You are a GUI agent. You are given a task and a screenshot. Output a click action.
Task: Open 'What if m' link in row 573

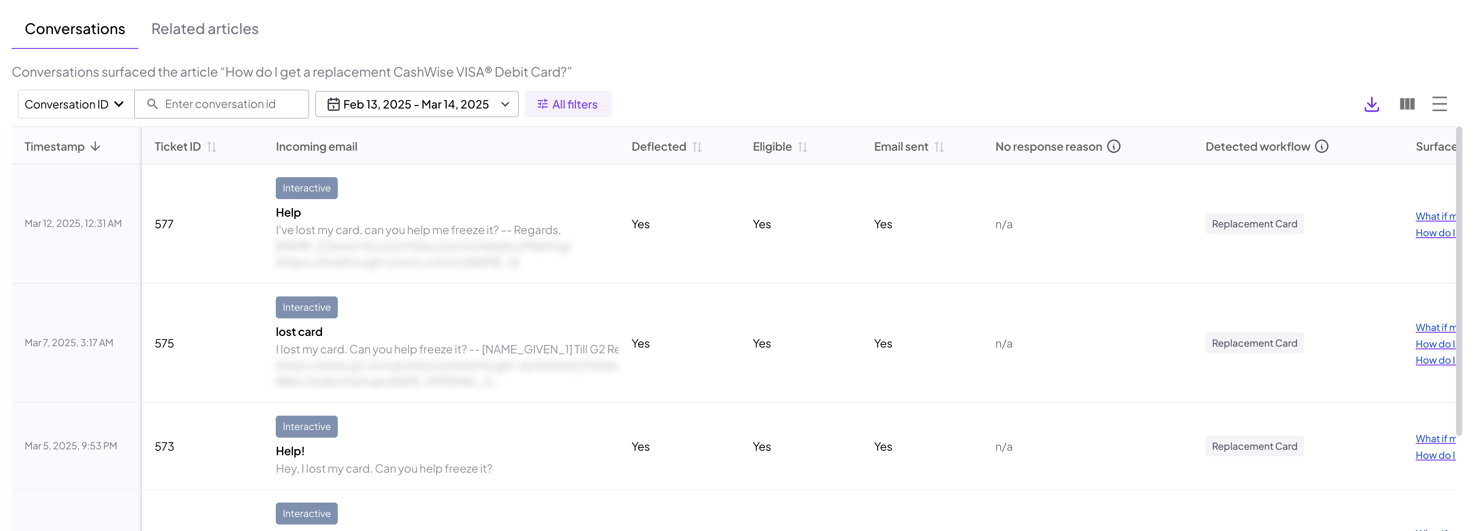coord(1435,439)
